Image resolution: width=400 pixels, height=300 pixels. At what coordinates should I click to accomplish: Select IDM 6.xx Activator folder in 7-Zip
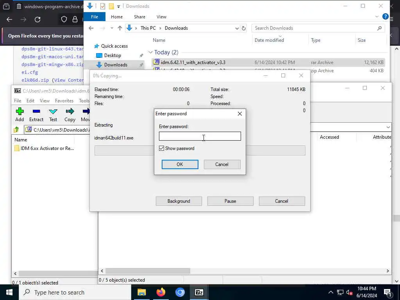(45, 148)
